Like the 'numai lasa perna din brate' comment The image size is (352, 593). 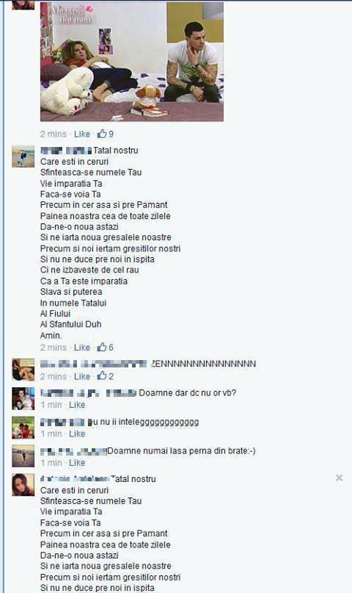[77, 463]
